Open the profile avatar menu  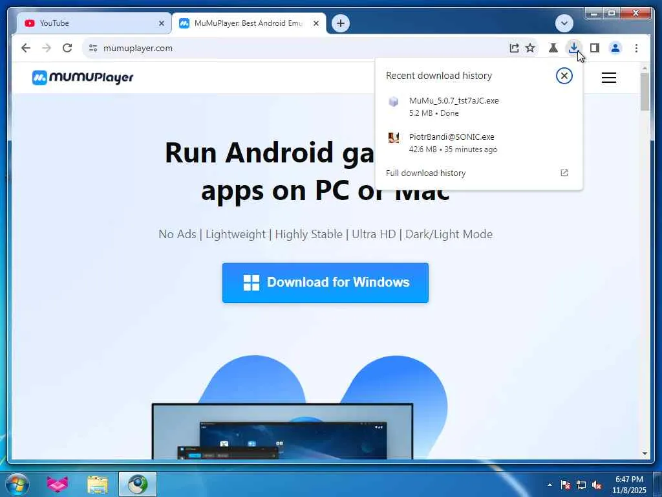pyautogui.click(x=615, y=48)
